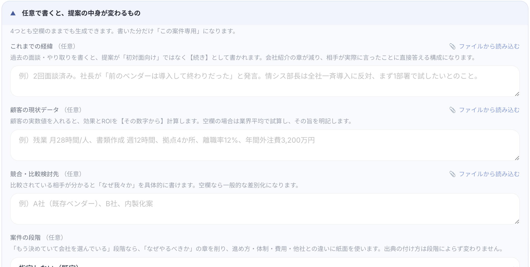This screenshot has height=267, width=530.
Task: Click the label これまでの経緯（任意）
Action: click(43, 46)
